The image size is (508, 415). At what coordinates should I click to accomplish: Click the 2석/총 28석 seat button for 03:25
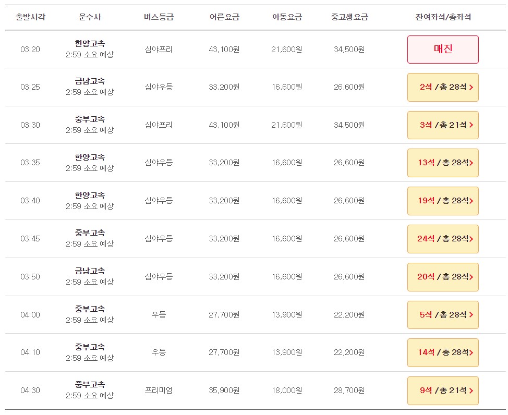click(x=442, y=87)
